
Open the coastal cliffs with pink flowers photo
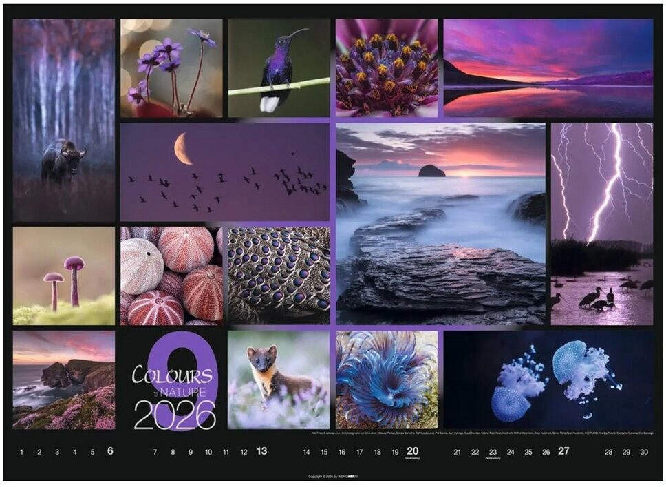(63, 380)
